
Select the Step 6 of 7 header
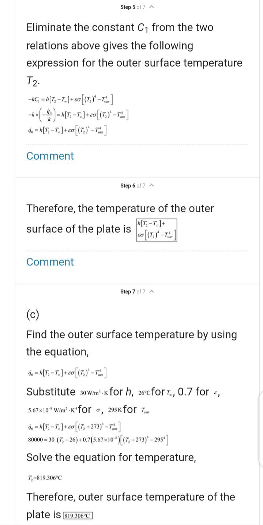pos(133,186)
